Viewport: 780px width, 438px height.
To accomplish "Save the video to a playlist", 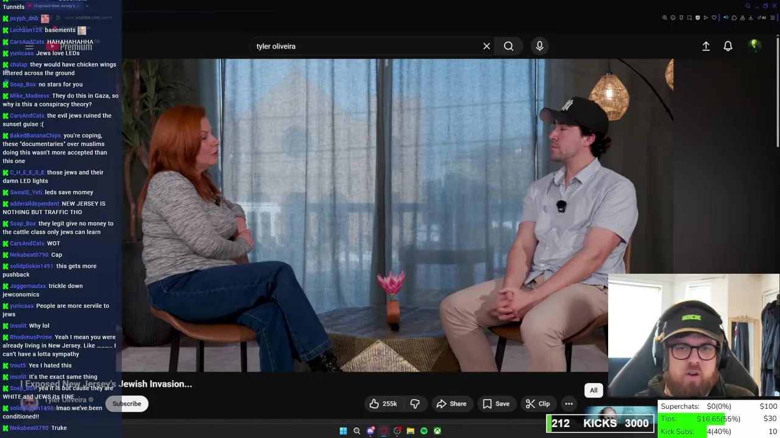I will point(496,404).
